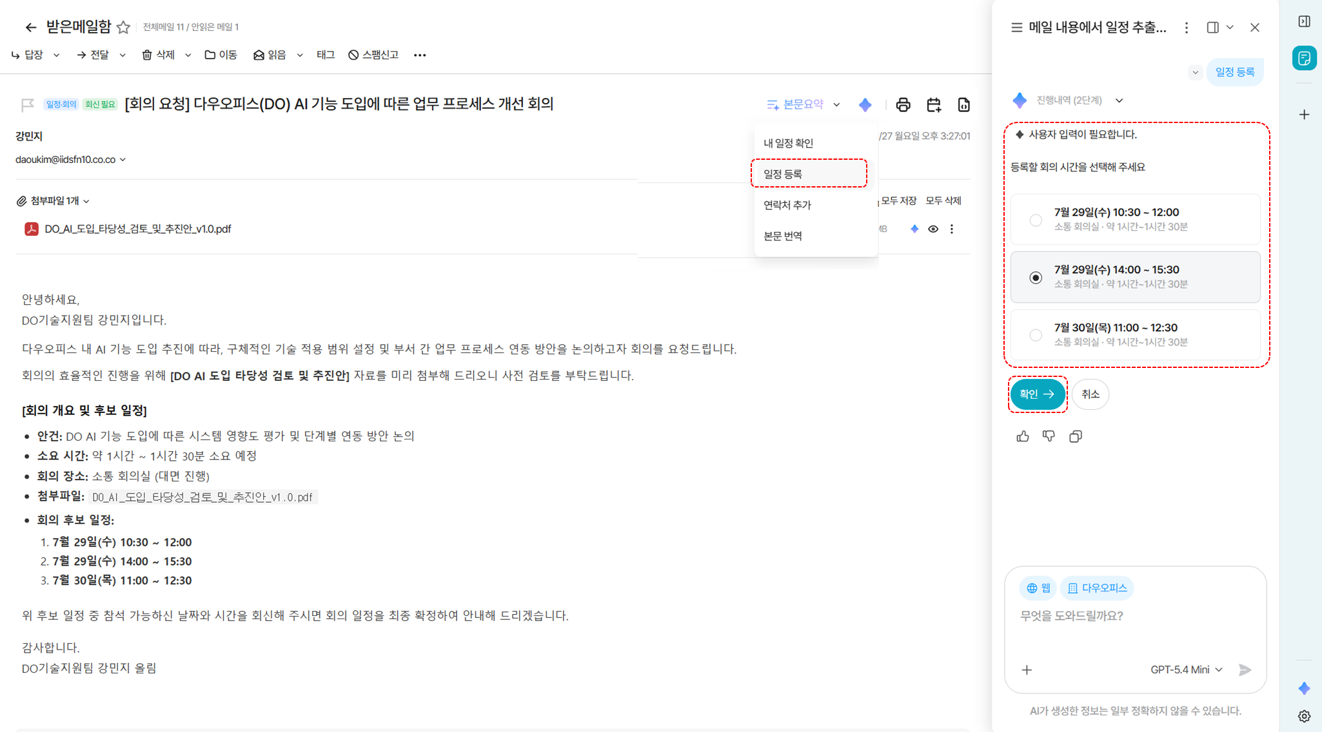Open the AI panel kebab options
This screenshot has width=1322, height=732.
pyautogui.click(x=1187, y=28)
